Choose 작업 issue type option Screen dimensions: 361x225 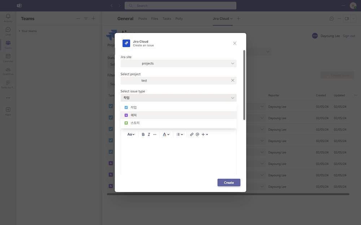[x=178, y=107]
